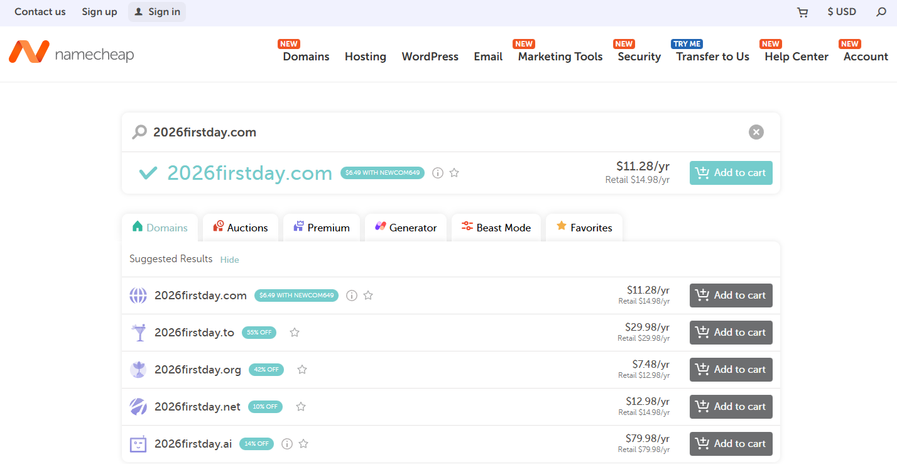Switch to the Generator tab
The image size is (897, 464).
[x=406, y=228]
